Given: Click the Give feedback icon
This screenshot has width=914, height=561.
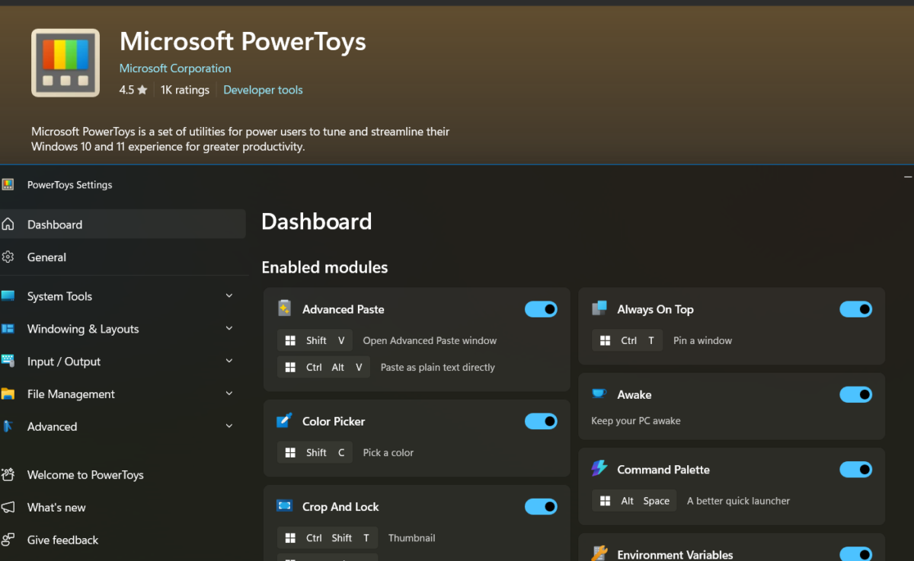Looking at the screenshot, I should point(8,540).
